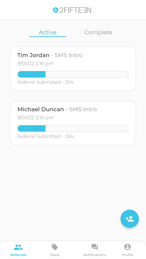Open the Deals tag icon
The width and height of the screenshot is (146, 259).
(55, 247)
